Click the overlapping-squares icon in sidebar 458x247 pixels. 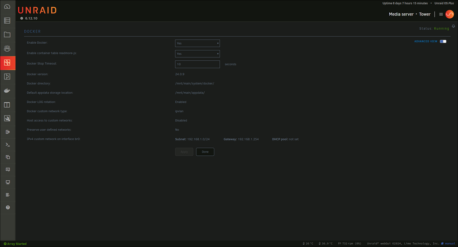click(x=8, y=157)
